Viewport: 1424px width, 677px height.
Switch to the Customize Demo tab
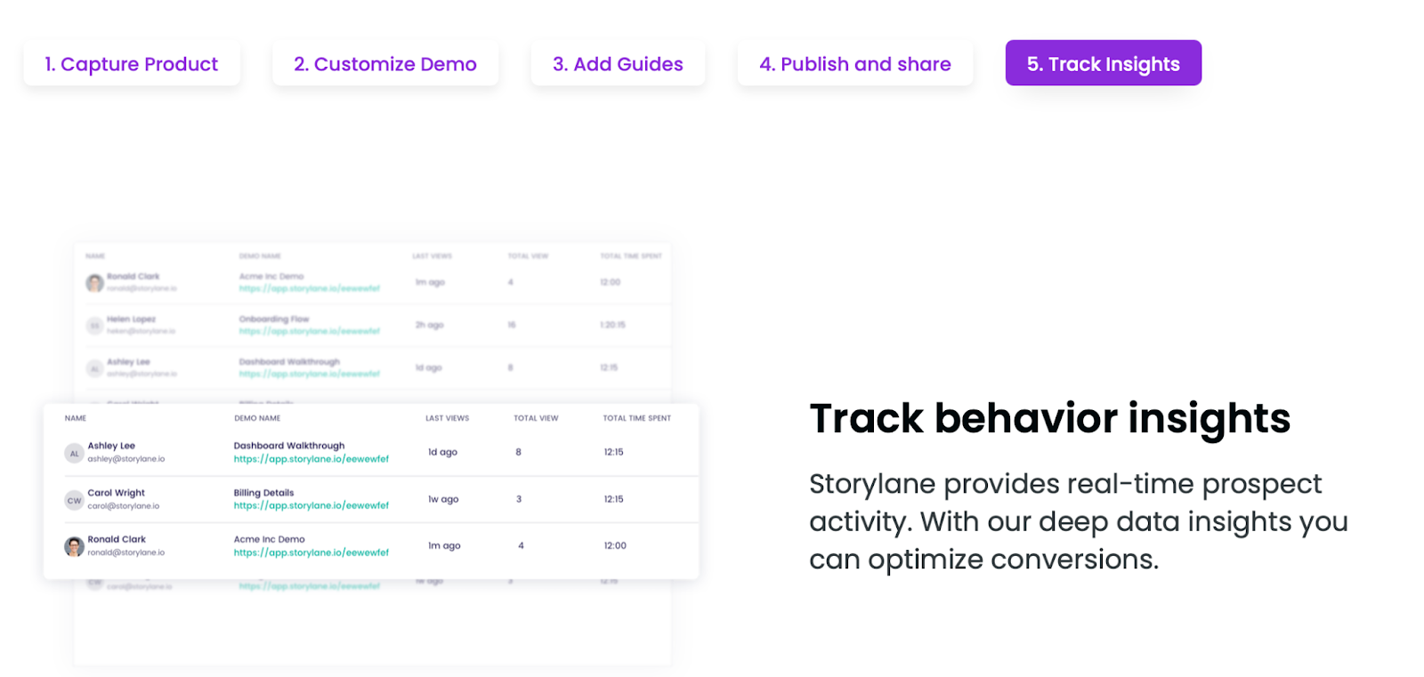[x=385, y=64]
